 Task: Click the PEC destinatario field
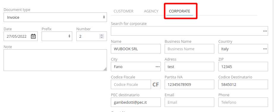coord(136,102)
